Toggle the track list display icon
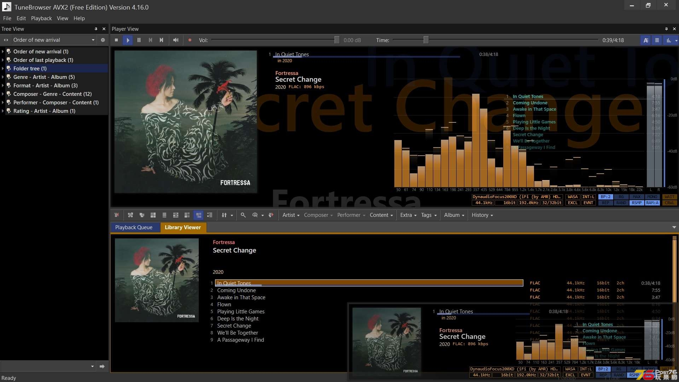The image size is (679, 382). pyautogui.click(x=657, y=40)
